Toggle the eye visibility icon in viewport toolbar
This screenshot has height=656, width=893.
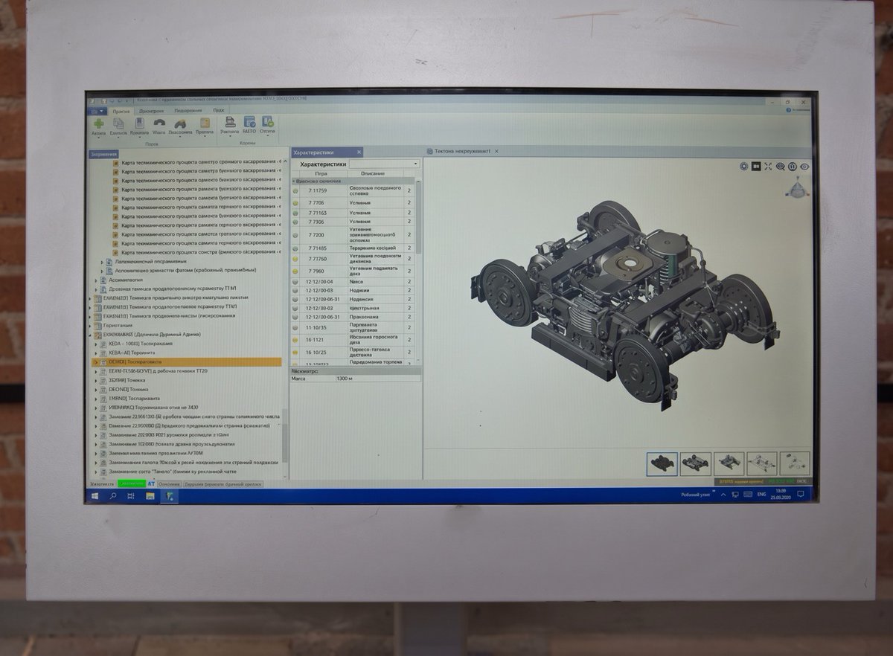pyautogui.click(x=804, y=167)
